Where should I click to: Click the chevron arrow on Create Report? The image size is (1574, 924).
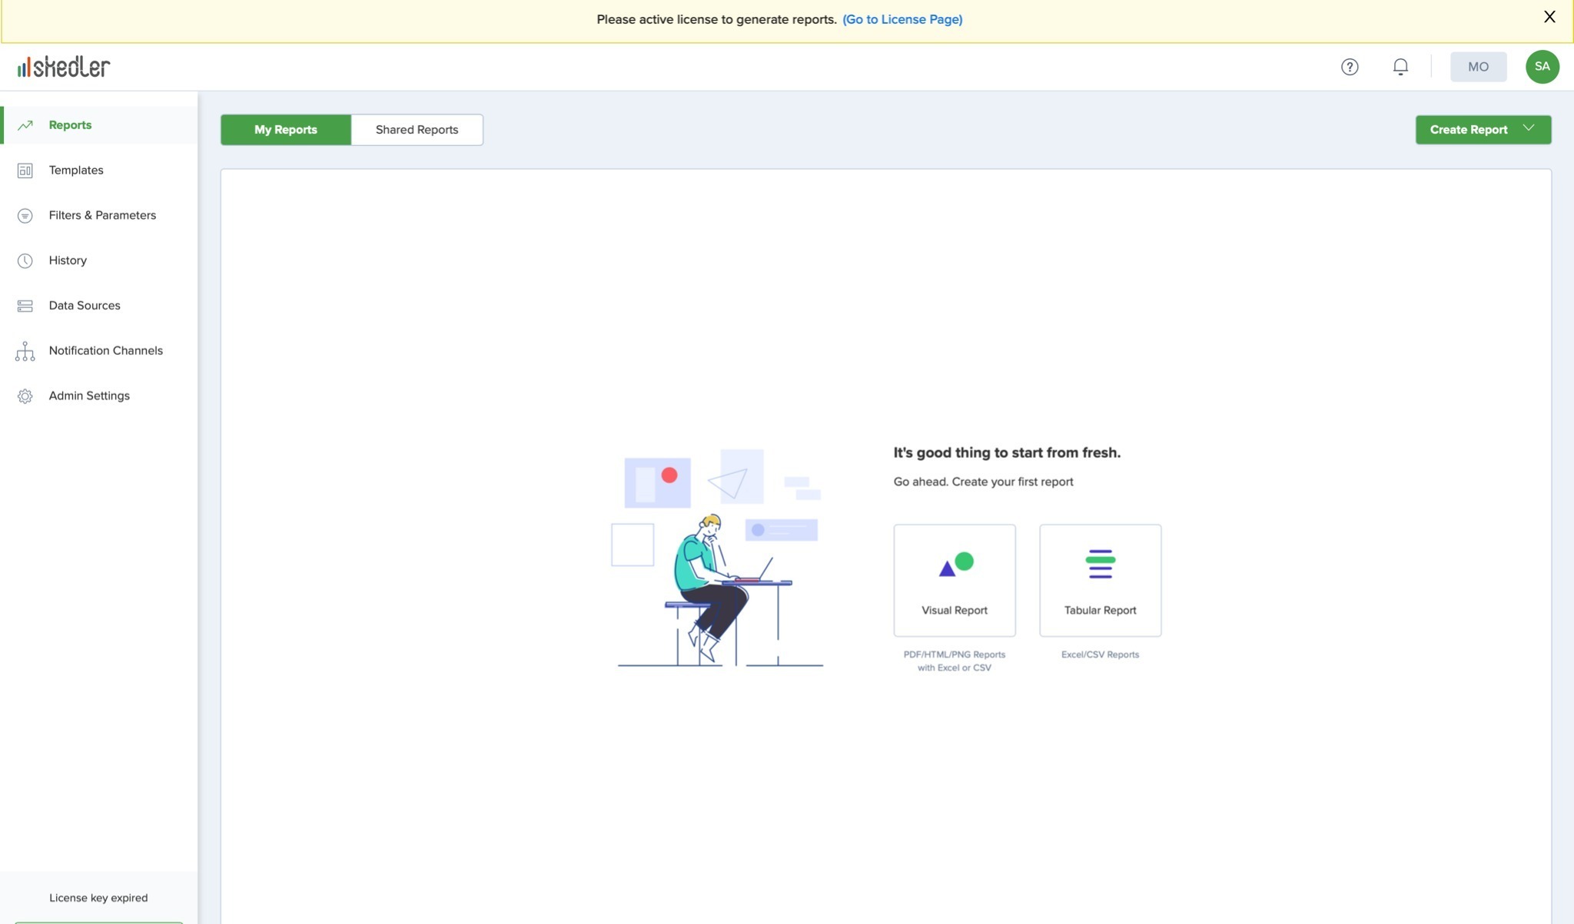point(1528,128)
